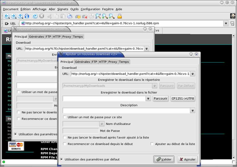Viewport: 237px width, 167px height.
Task: Open the dropdown of the file name field
Action: tap(148, 98)
